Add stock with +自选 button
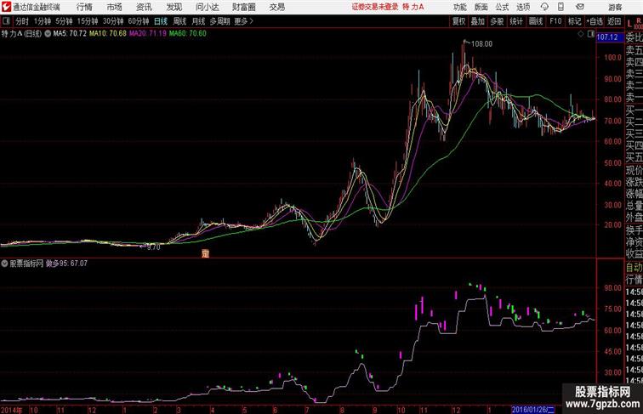Image resolution: width=643 pixels, height=414 pixels. (595, 21)
